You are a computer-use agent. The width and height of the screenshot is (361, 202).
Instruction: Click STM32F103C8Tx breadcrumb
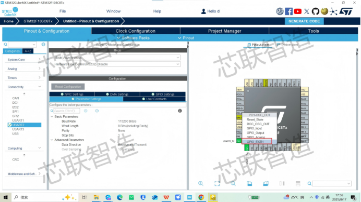[38, 21]
